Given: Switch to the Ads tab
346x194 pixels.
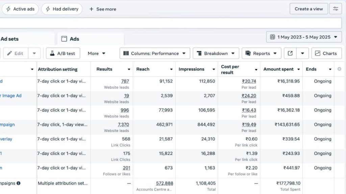Looking at the screenshot, I should (x=74, y=39).
